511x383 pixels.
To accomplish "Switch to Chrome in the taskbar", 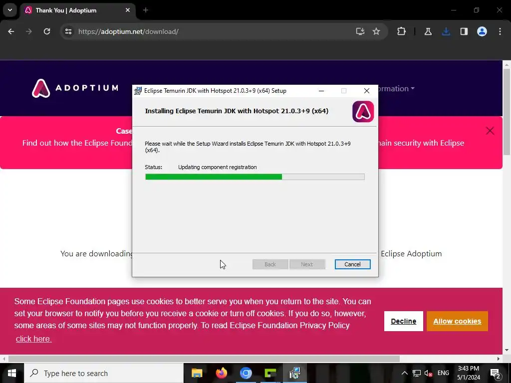I will [246, 373].
